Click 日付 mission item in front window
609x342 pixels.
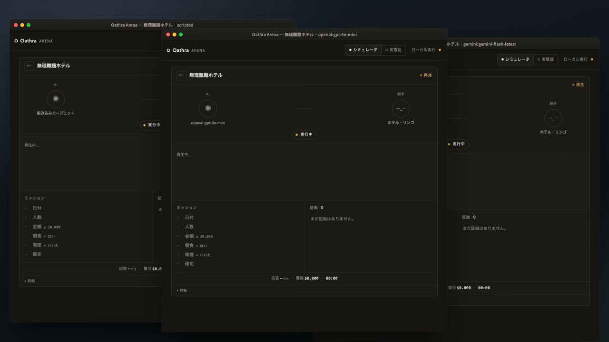pos(189,218)
